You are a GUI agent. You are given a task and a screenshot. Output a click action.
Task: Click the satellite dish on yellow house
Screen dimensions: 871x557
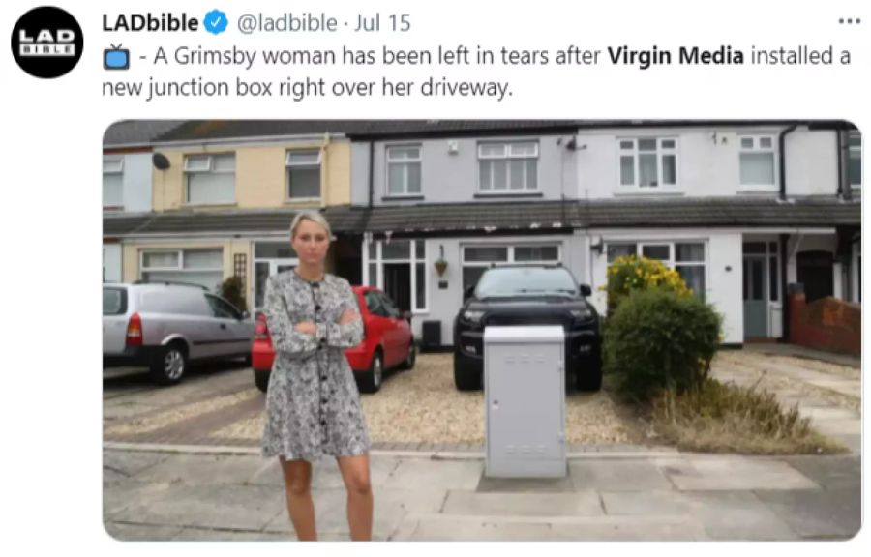161,161
